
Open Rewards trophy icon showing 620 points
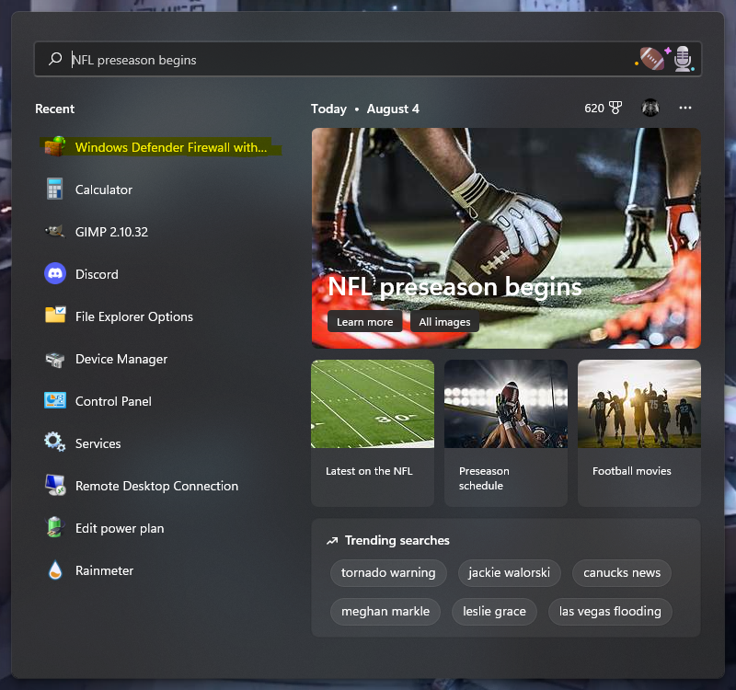tap(615, 108)
